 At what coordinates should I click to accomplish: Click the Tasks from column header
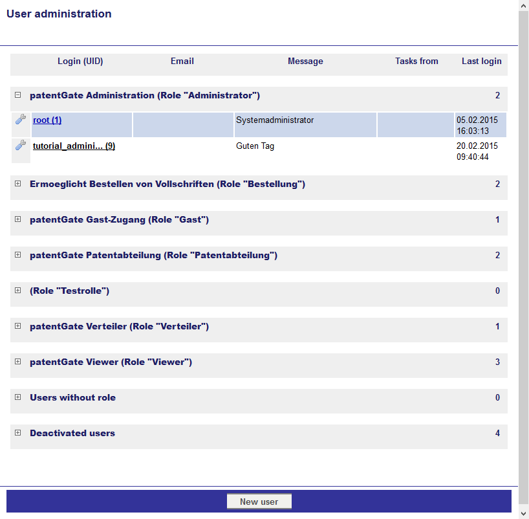[x=416, y=61]
